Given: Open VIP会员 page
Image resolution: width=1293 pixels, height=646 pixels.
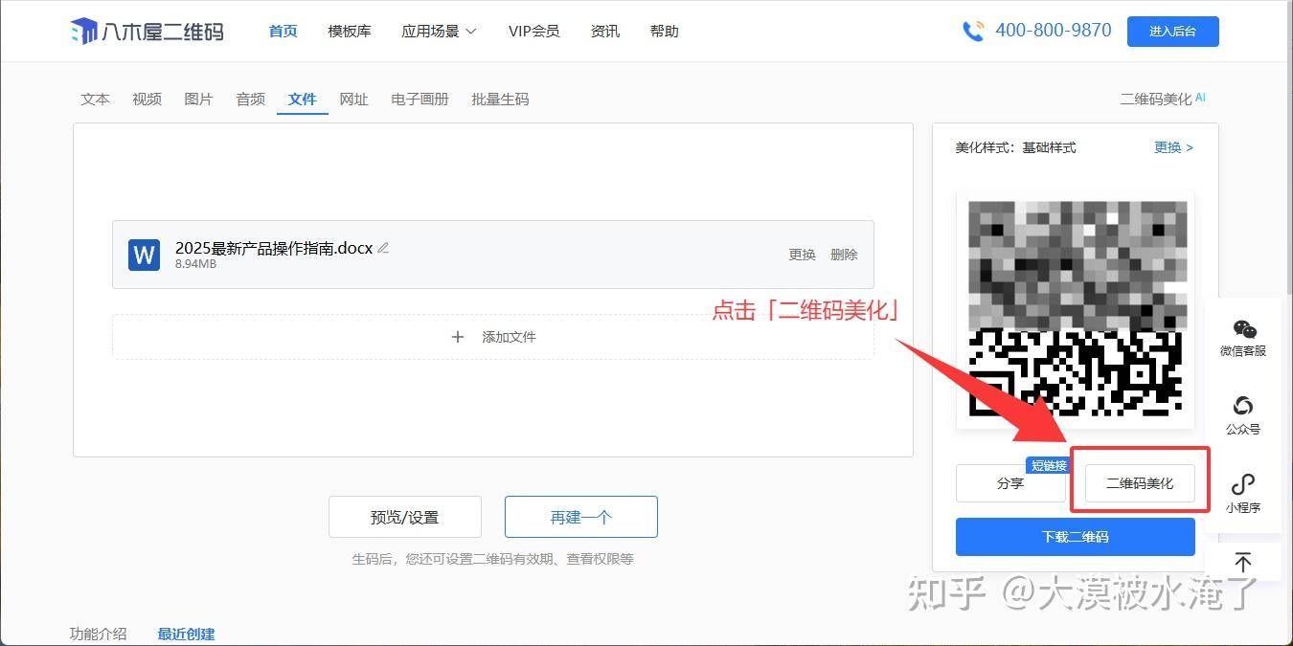Looking at the screenshot, I should (x=534, y=32).
